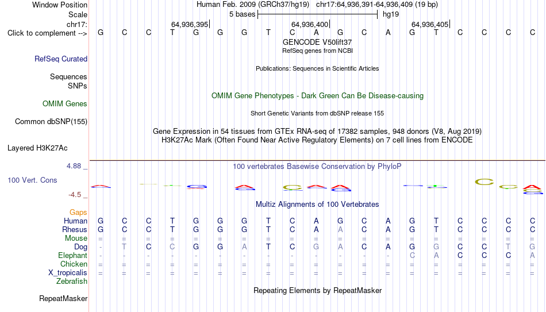Click the 64,936,405 position marker
The image size is (546, 312).
coord(430,24)
